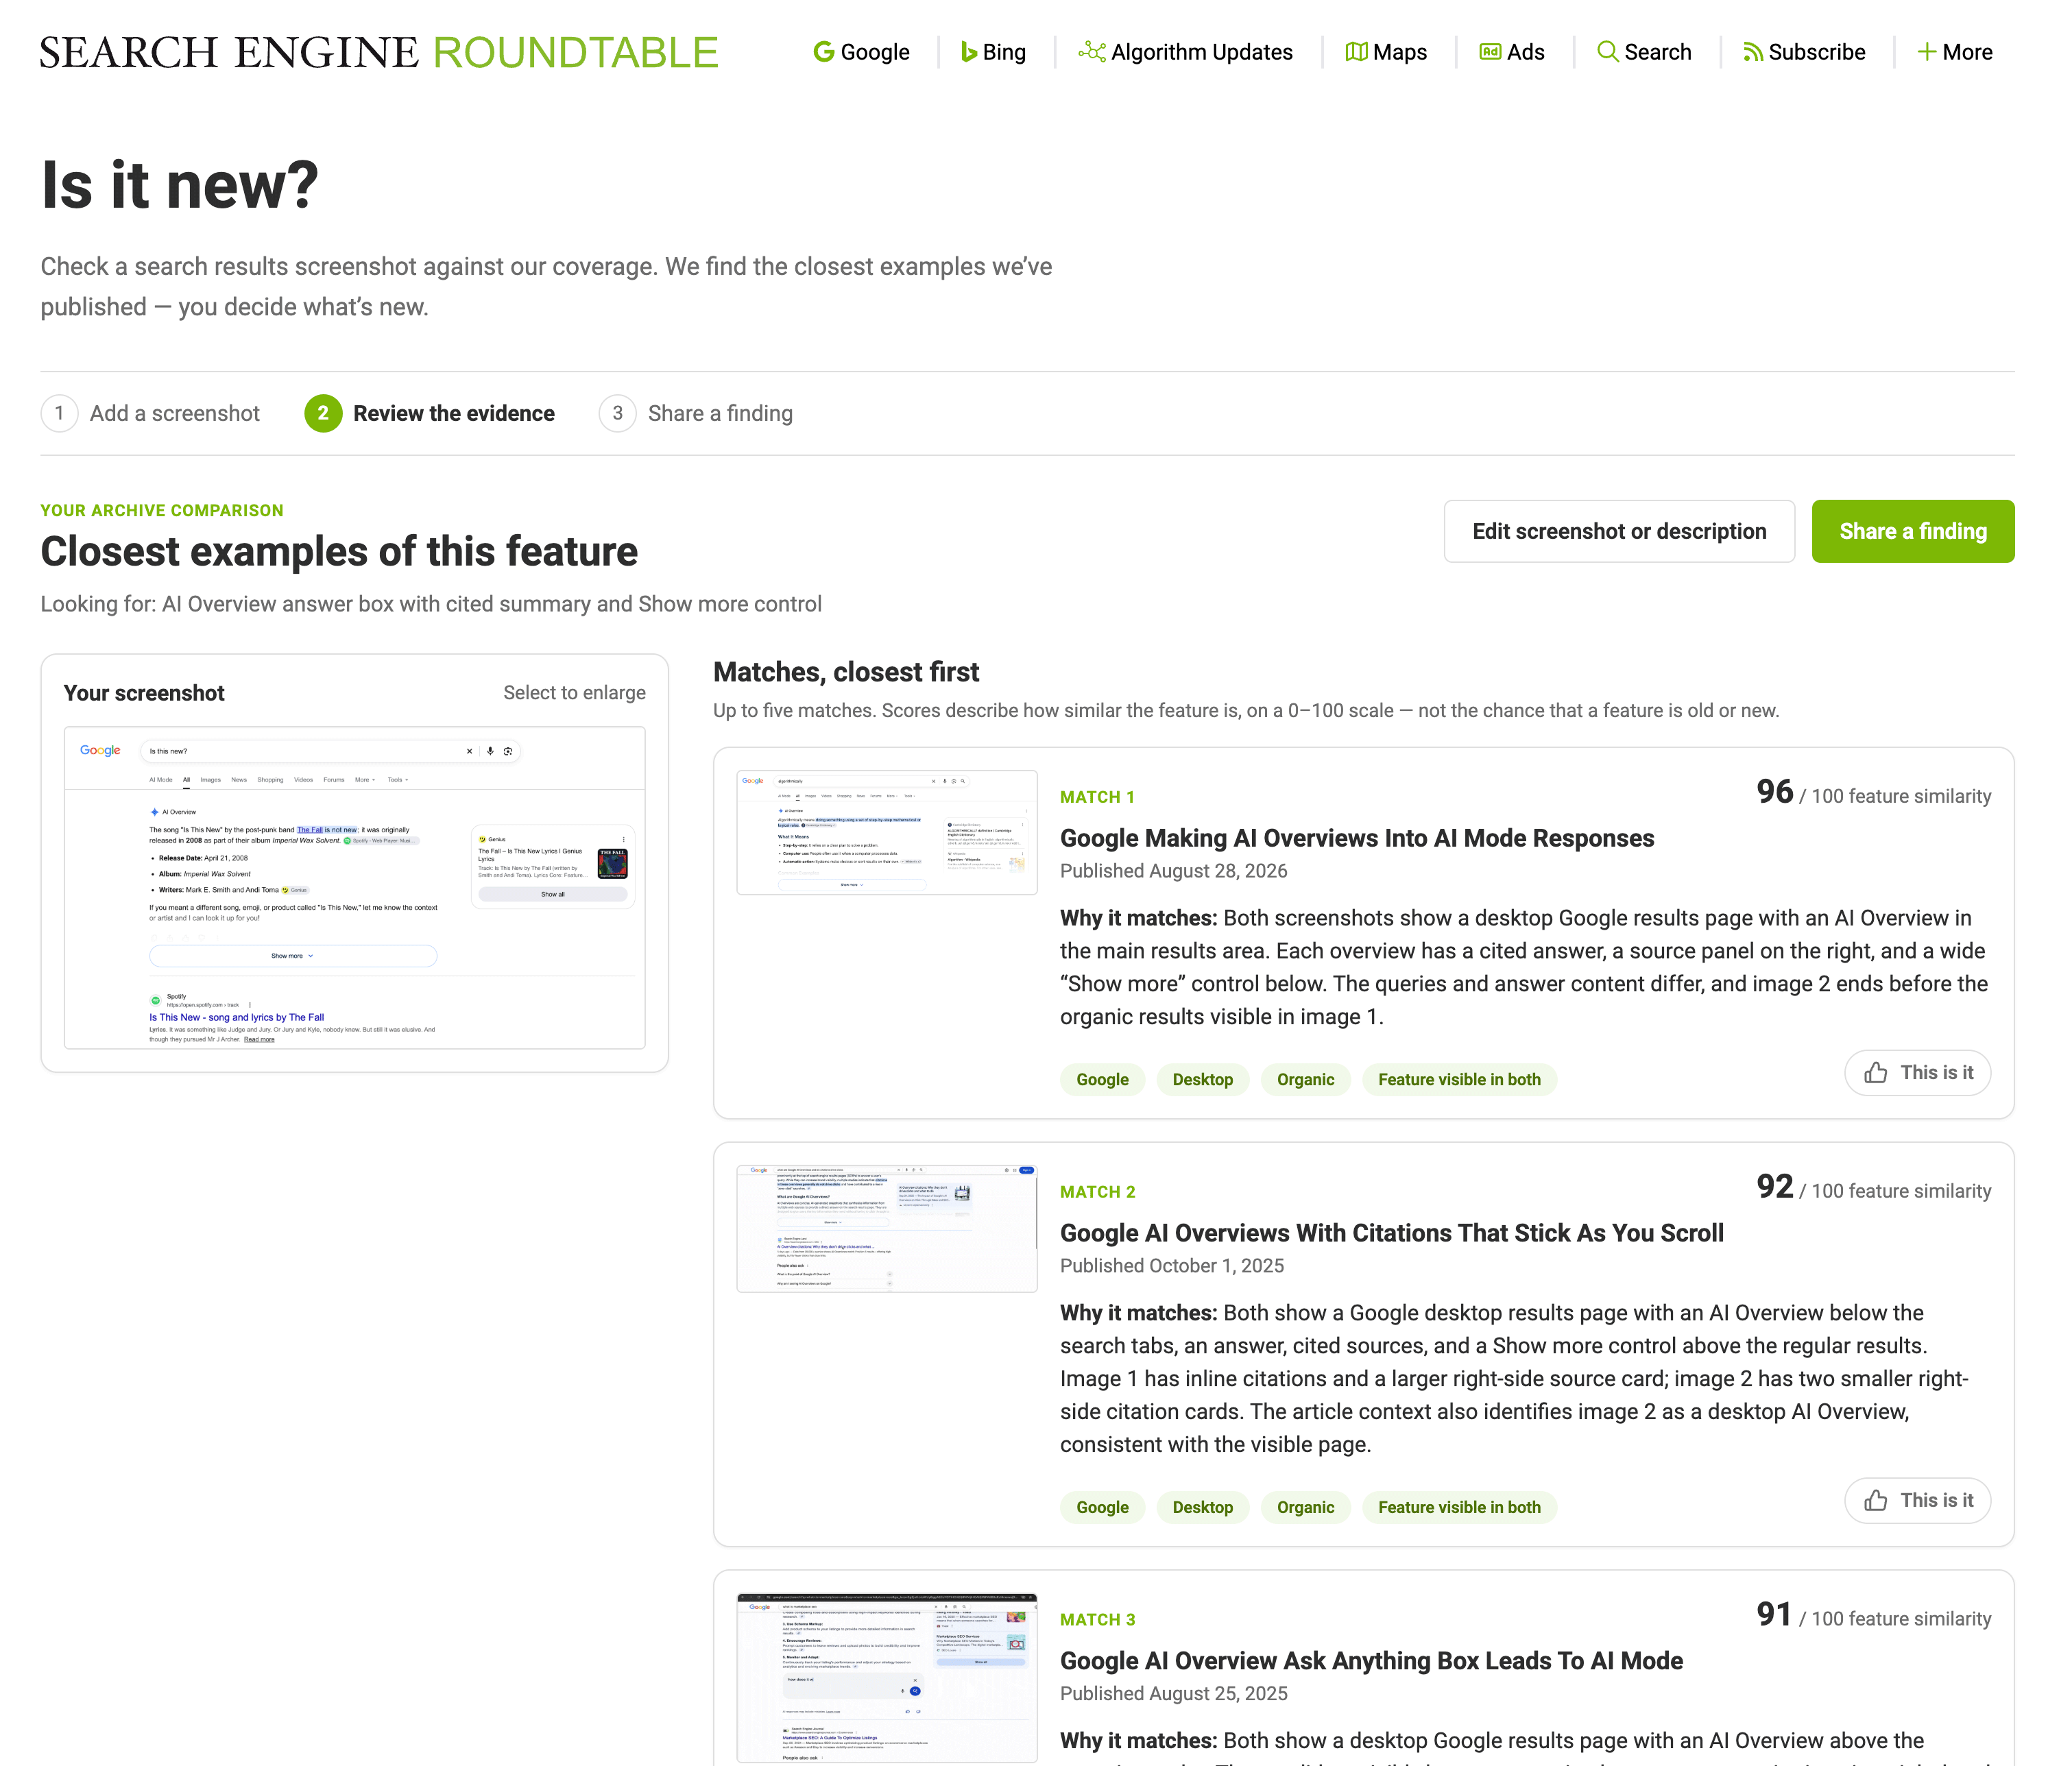Click the Ads badge icon
The width and height of the screenshot is (2072, 1766).
1490,52
